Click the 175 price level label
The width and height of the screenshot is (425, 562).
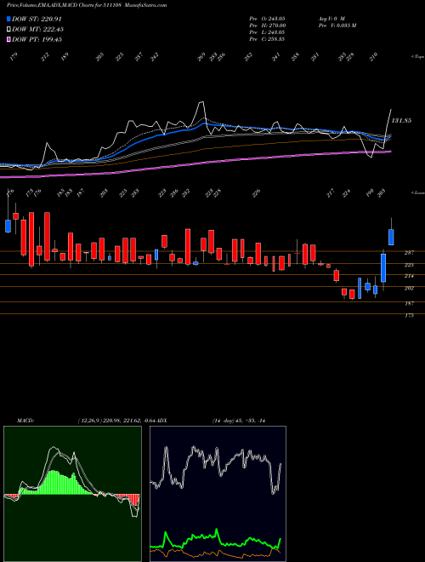point(409,315)
